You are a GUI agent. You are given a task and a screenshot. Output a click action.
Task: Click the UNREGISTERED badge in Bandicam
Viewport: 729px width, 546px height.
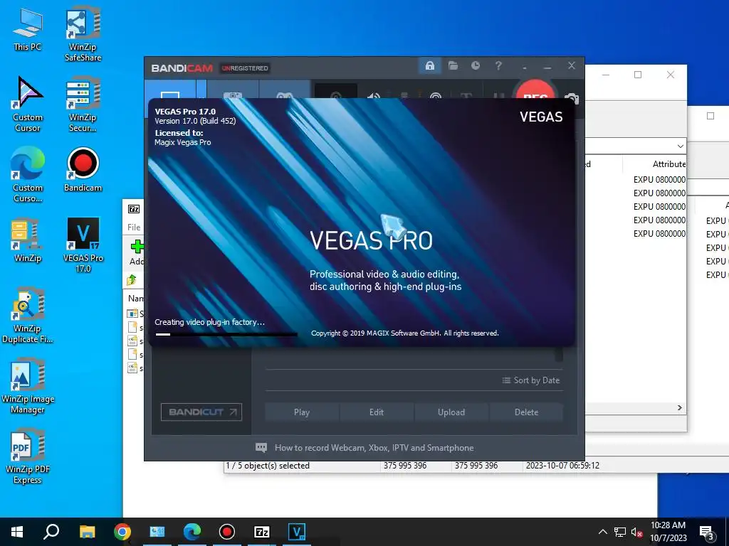[246, 68]
